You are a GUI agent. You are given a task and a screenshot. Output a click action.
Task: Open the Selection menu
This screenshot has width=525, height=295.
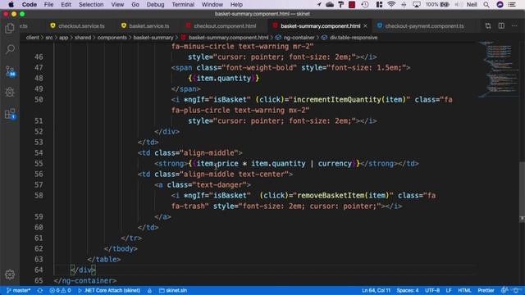91,5
